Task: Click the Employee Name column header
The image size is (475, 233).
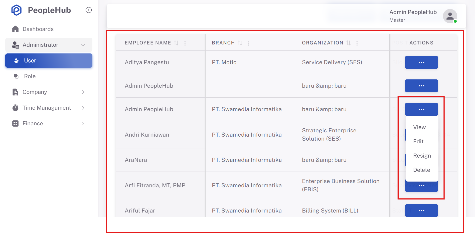Action: (x=148, y=43)
